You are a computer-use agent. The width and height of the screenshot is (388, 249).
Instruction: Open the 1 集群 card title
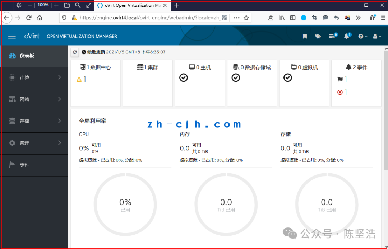point(148,67)
